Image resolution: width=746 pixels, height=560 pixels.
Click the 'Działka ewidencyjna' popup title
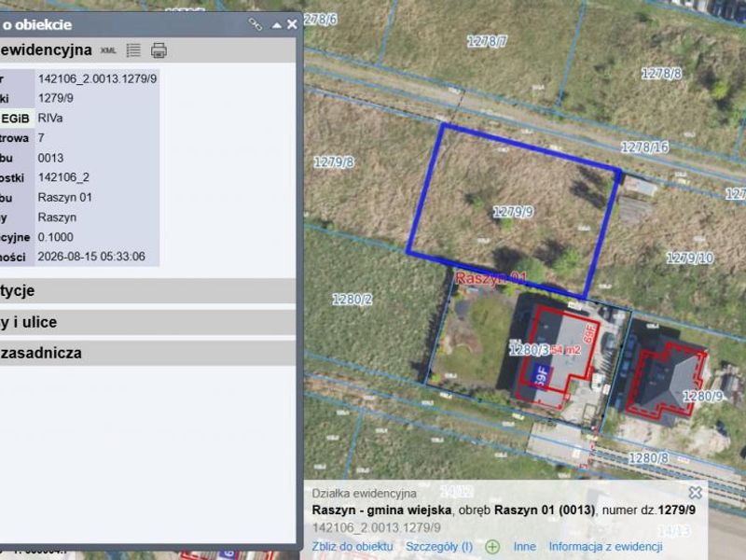pos(364,494)
